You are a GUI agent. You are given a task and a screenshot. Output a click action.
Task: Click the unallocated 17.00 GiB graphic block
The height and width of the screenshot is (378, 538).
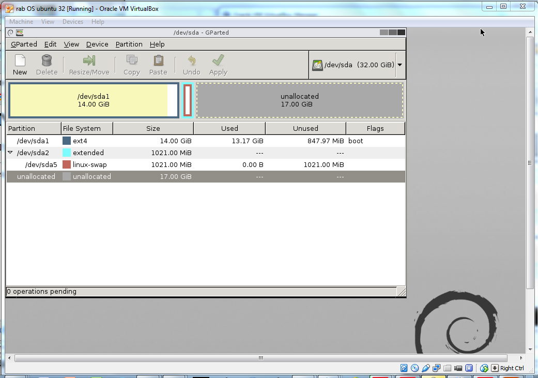pos(299,100)
